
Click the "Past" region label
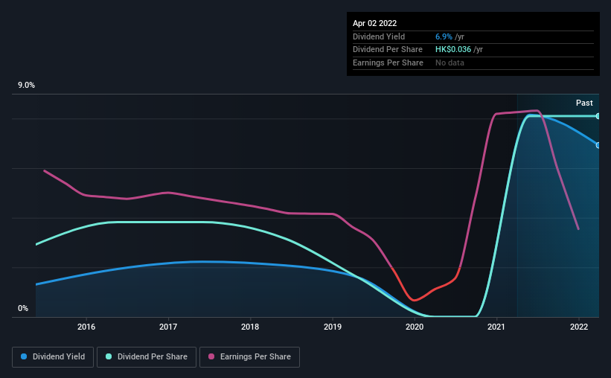(x=584, y=103)
